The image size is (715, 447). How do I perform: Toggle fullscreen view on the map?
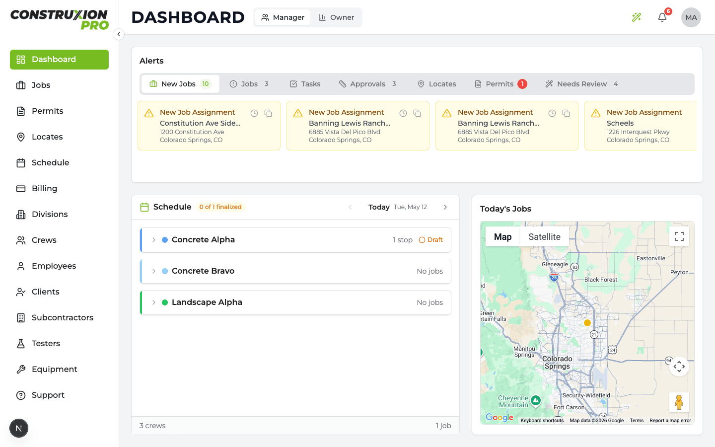(679, 236)
